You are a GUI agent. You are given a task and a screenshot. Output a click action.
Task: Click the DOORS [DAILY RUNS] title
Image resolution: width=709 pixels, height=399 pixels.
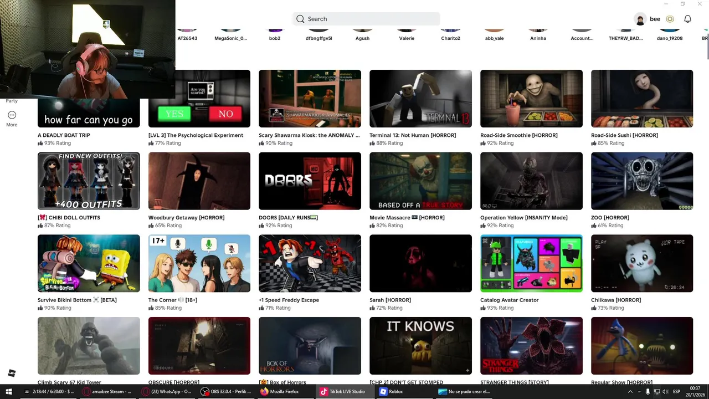288,218
